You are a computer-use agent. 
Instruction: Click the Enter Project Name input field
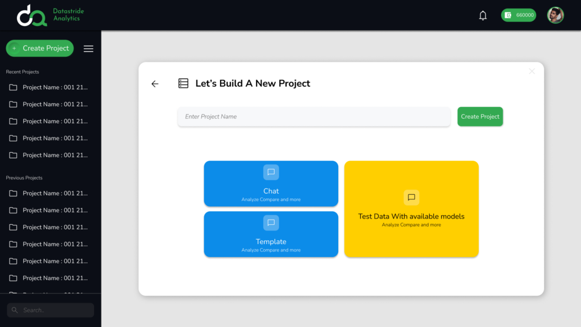click(x=314, y=116)
